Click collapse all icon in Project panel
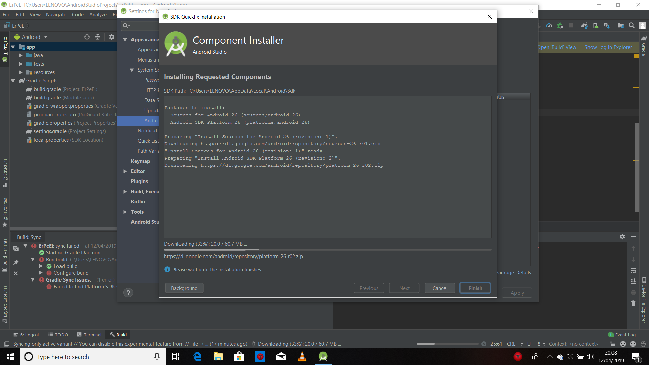The height and width of the screenshot is (365, 649). (x=98, y=37)
